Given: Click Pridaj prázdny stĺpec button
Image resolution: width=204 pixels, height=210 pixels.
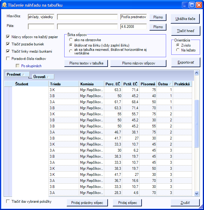Looking at the screenshot, I should [x=87, y=203].
